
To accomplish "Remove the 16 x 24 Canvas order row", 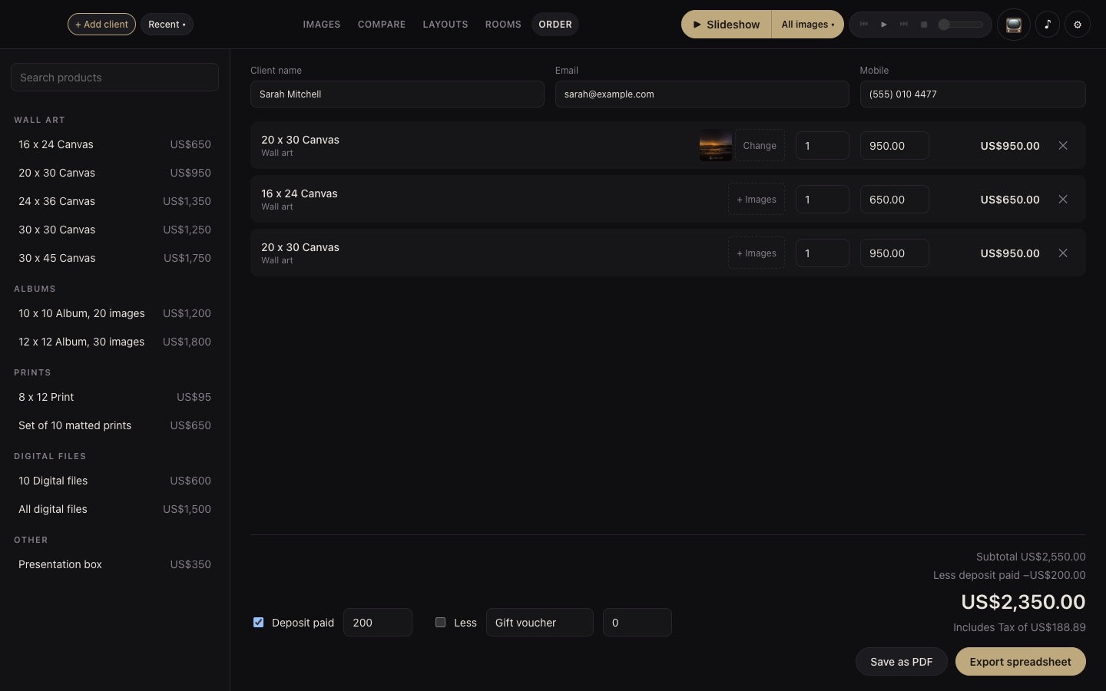I will (1063, 200).
